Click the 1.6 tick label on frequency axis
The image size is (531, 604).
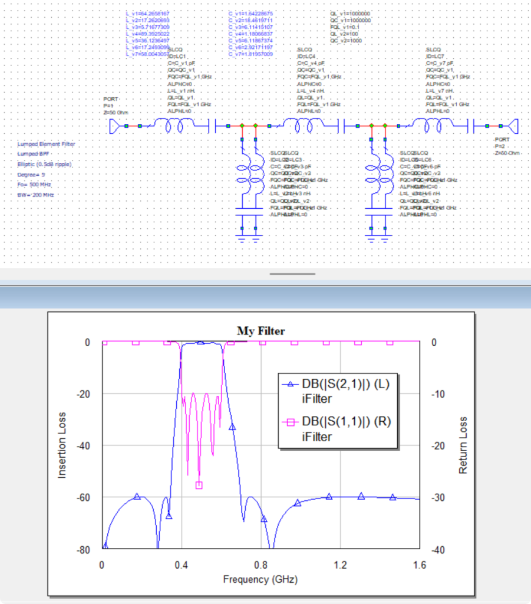420,565
